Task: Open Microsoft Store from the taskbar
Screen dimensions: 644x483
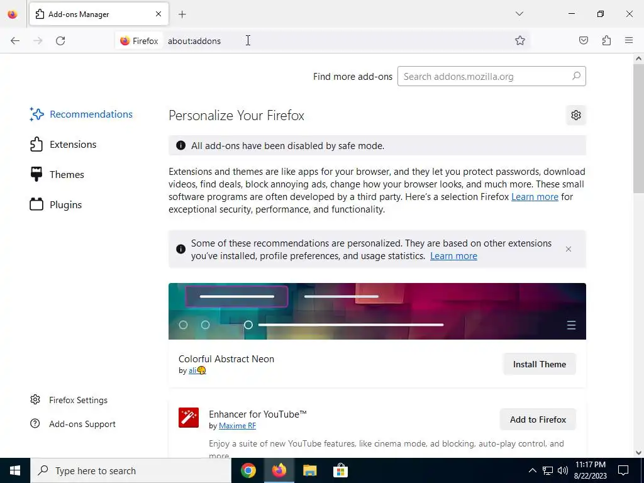Action: tap(340, 470)
